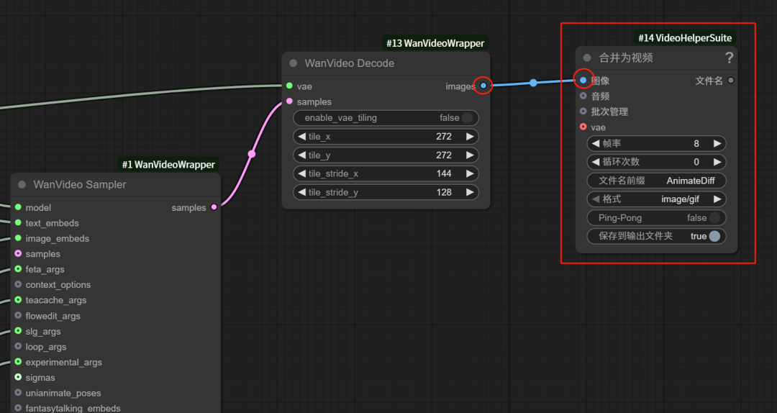
Task: Click the #13 WanVideoWrapper badge
Action: pos(435,43)
